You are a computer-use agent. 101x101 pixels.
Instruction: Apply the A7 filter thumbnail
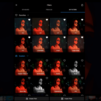pos(58,26)
